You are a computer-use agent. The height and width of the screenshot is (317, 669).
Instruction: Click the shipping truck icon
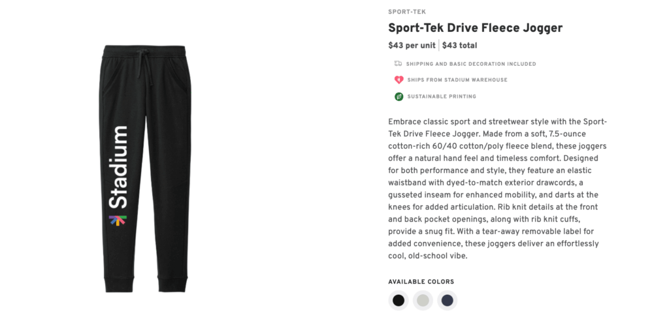[x=398, y=64]
